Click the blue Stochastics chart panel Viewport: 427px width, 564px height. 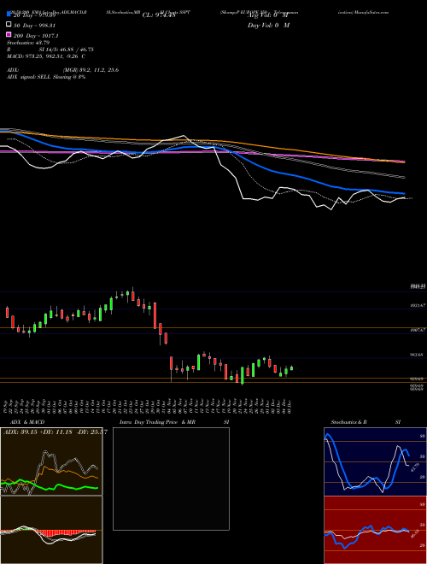tap(375, 461)
